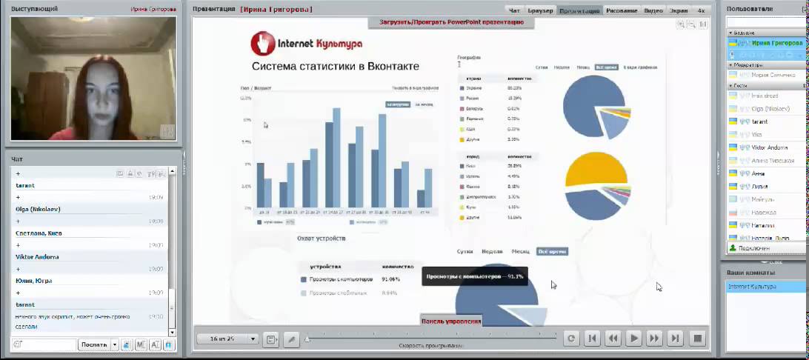Select guest Viktor Andorra in users list
The height and width of the screenshot is (360, 809).
point(766,147)
